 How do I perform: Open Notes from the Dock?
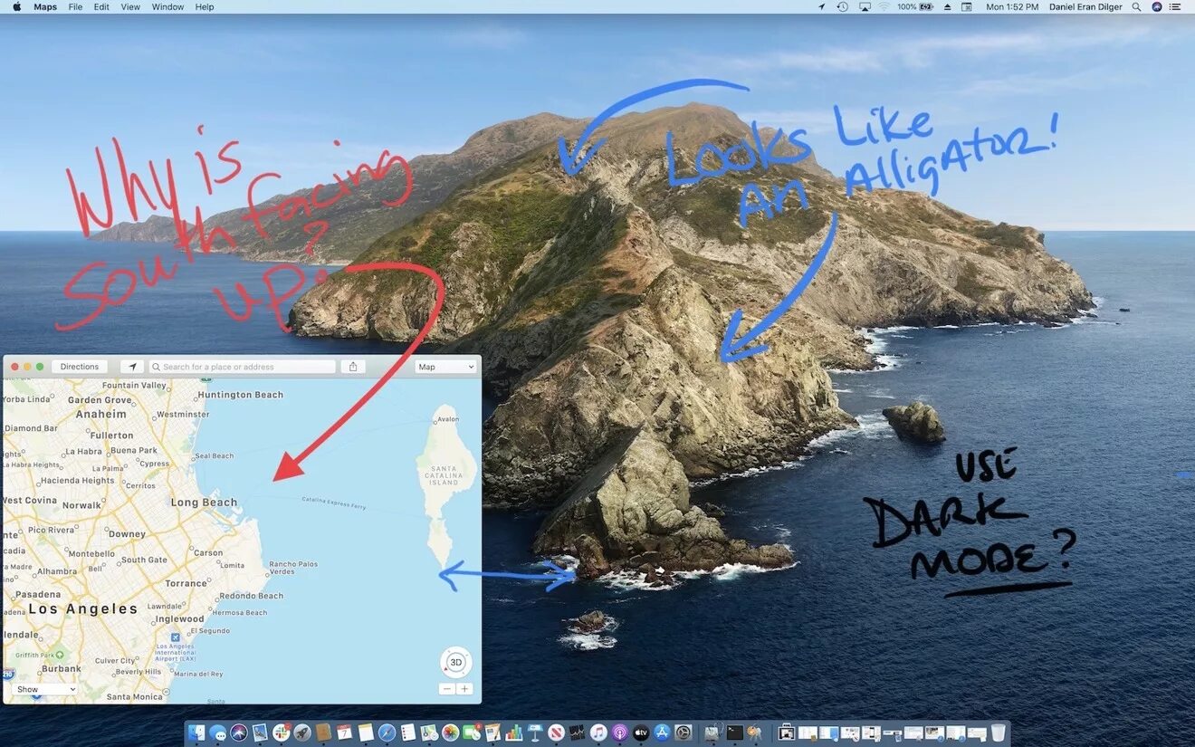coord(366,732)
